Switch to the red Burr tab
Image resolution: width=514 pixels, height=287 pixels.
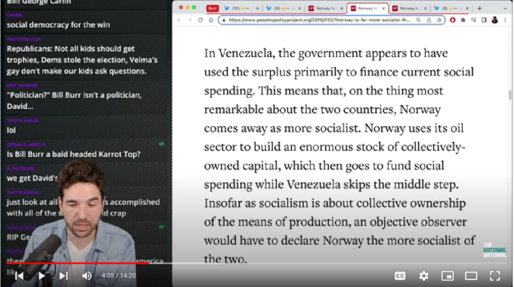click(212, 8)
